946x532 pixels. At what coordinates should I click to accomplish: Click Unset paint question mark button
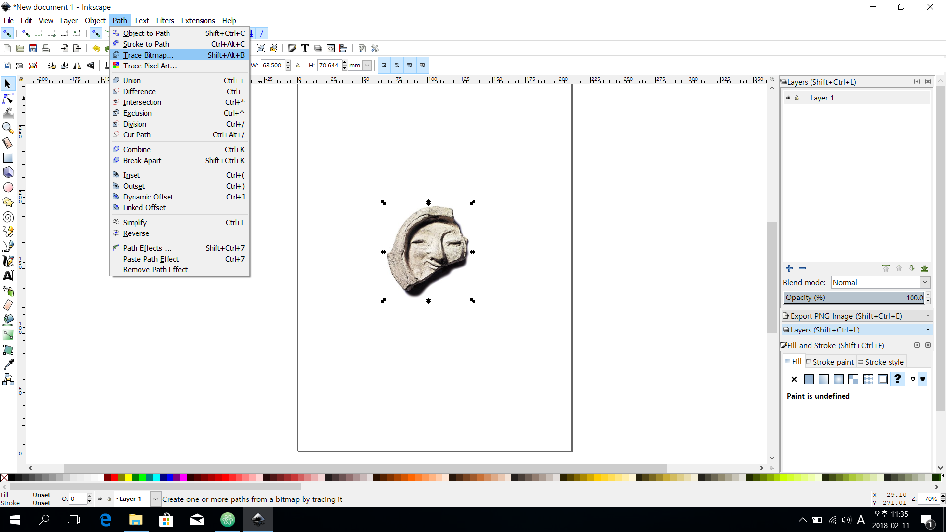pyautogui.click(x=898, y=379)
